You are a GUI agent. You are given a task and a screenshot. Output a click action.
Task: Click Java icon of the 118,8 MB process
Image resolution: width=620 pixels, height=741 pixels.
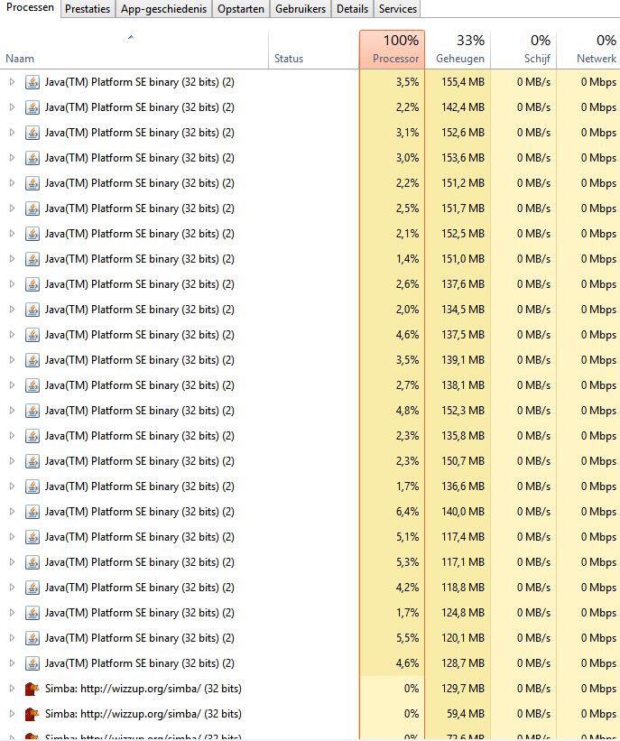[x=32, y=588]
